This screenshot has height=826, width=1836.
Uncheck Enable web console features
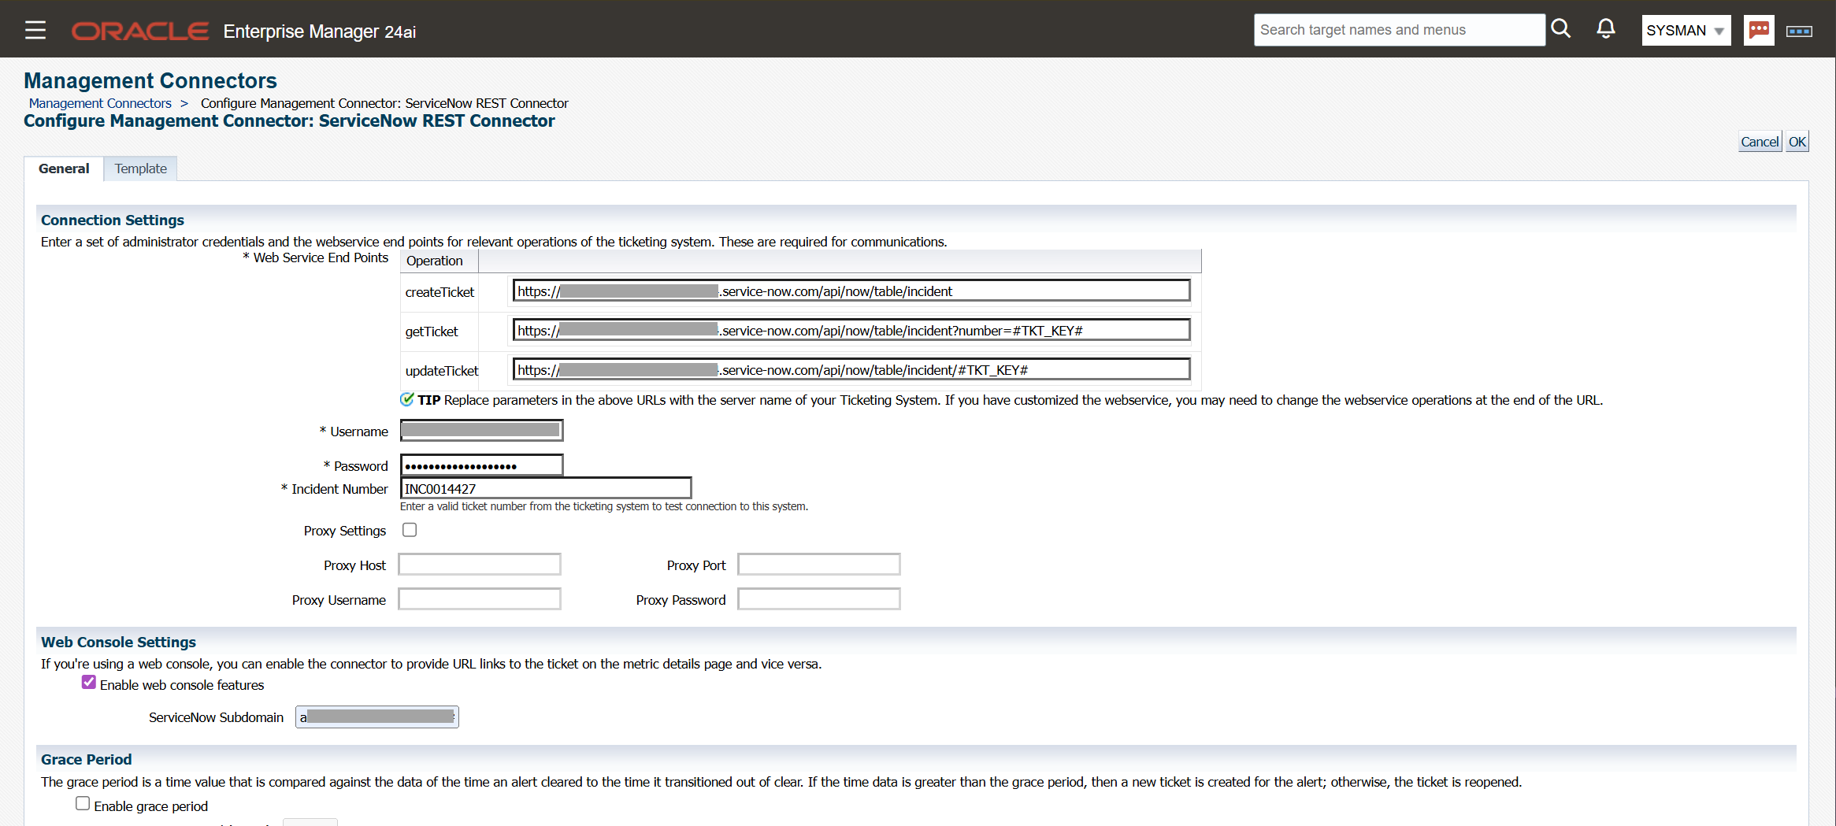click(89, 682)
